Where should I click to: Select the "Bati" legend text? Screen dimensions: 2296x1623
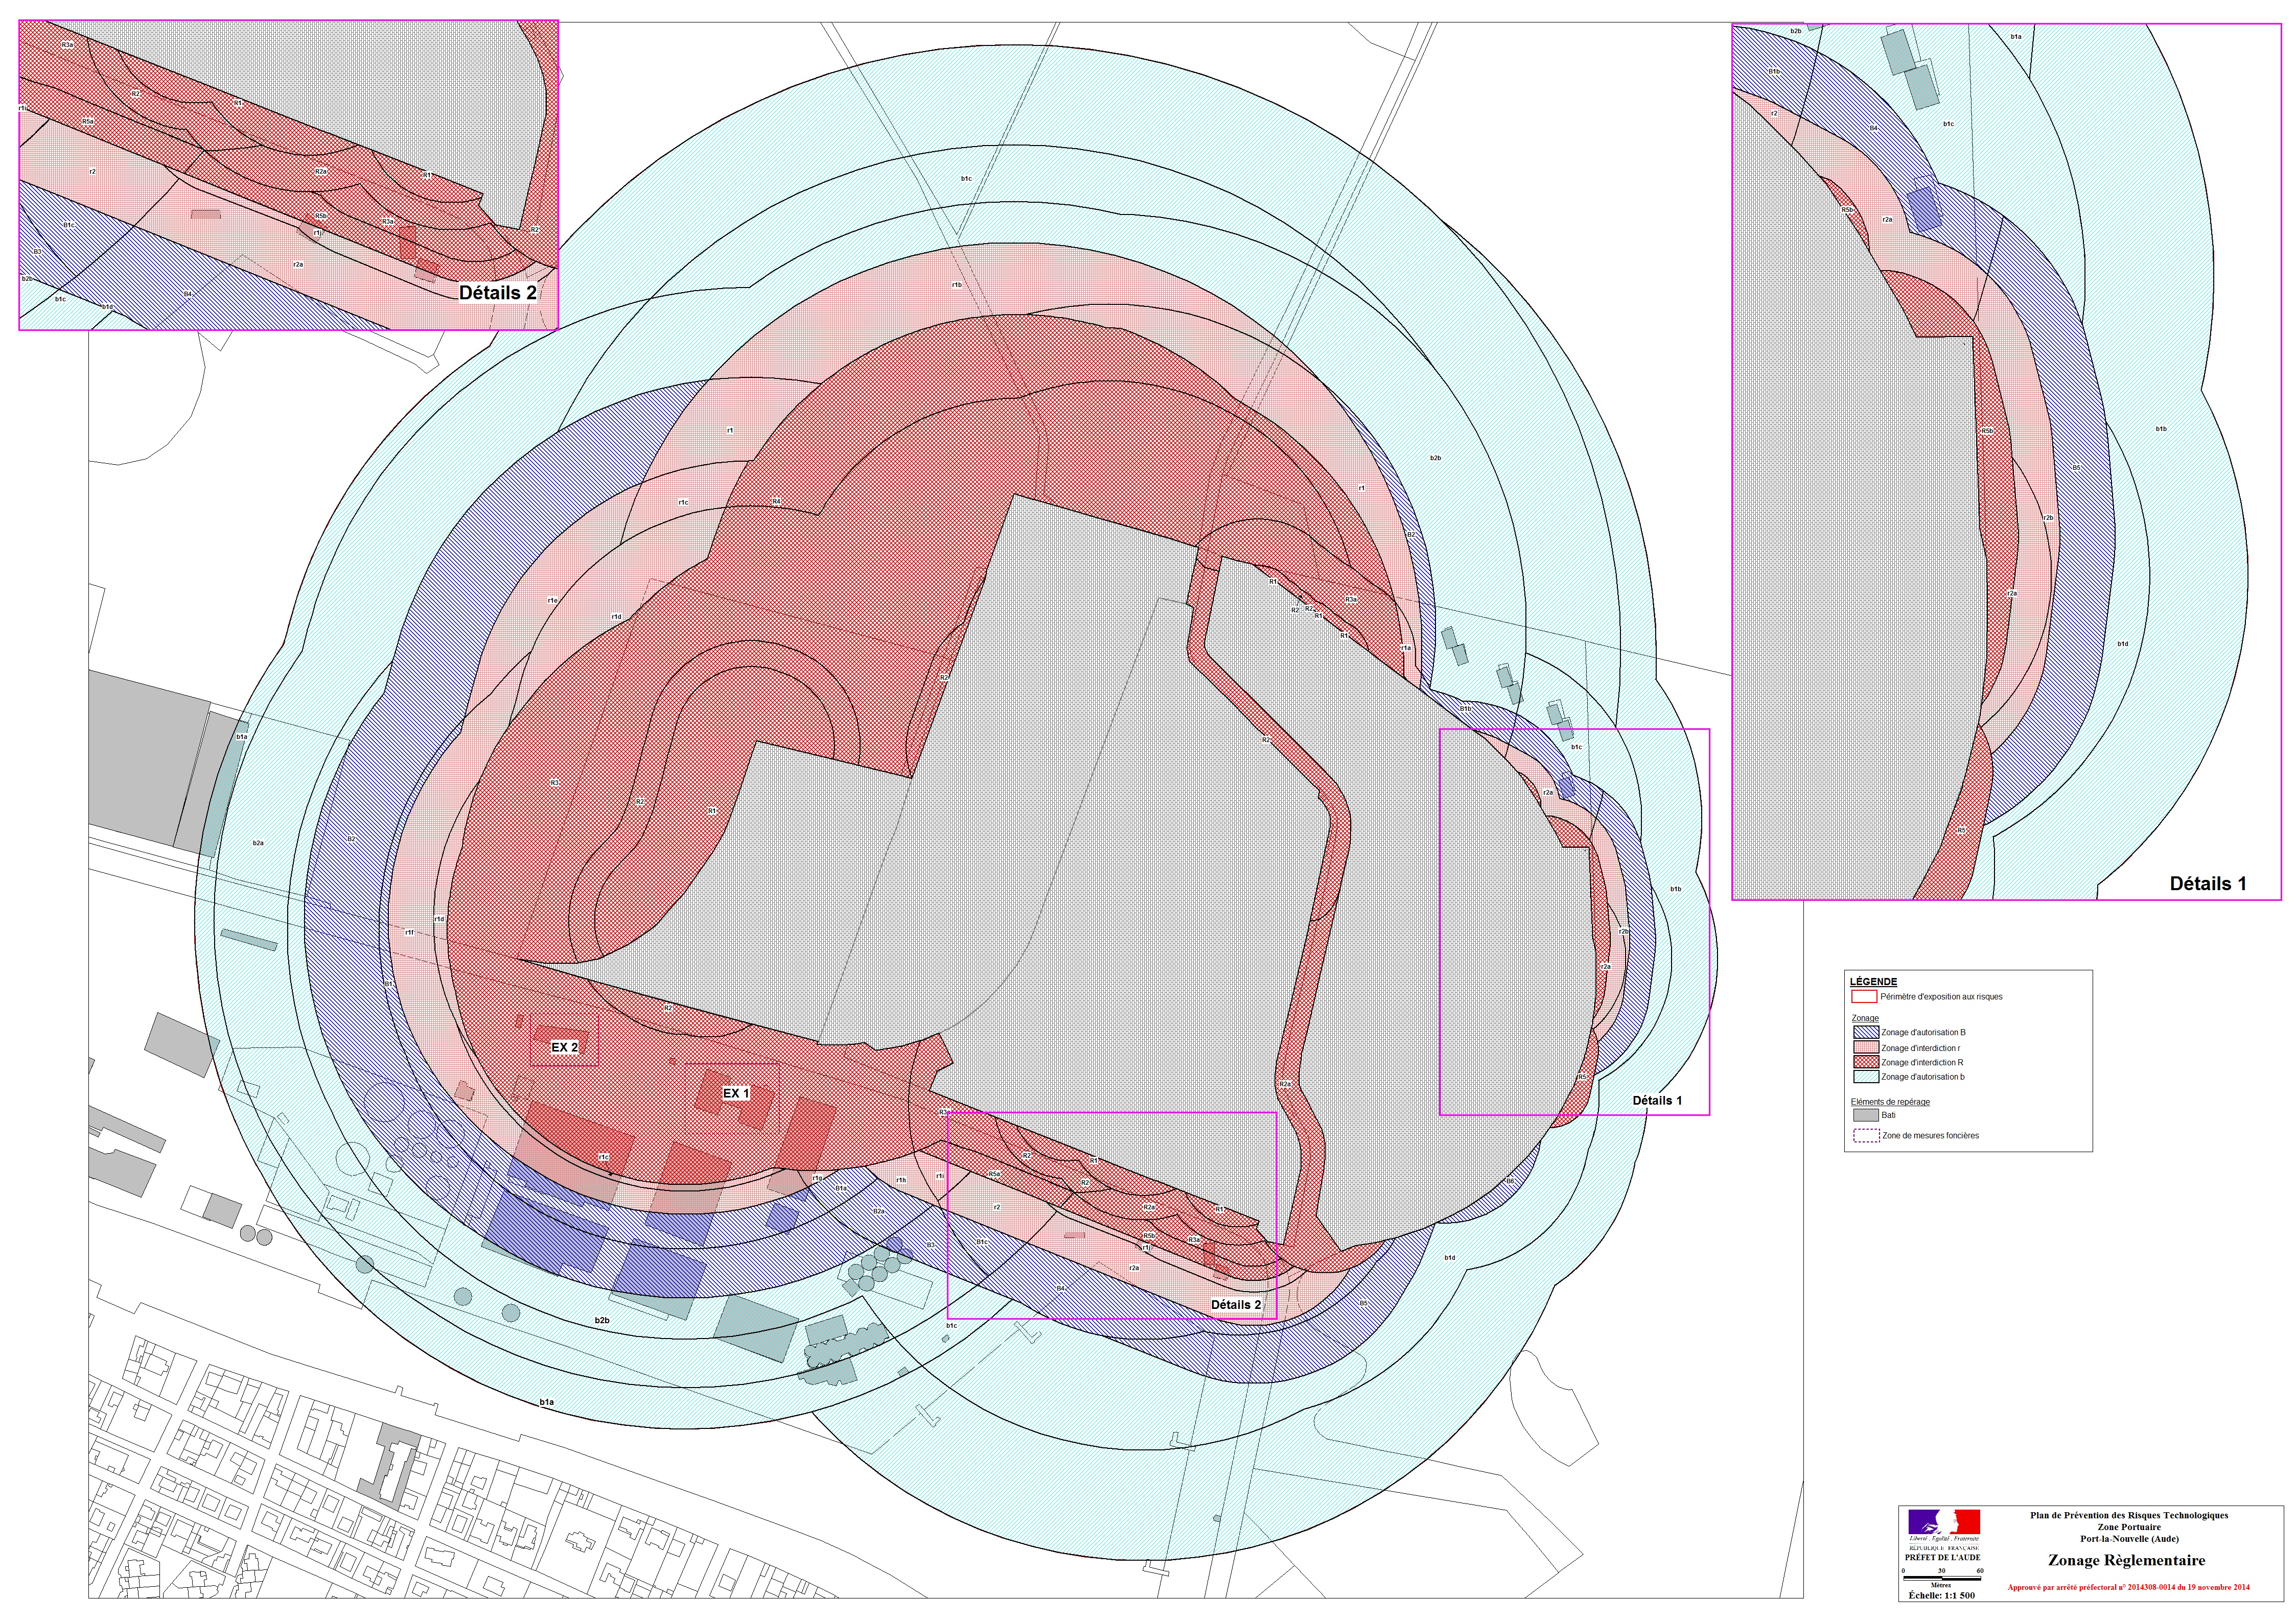pyautogui.click(x=1889, y=1115)
